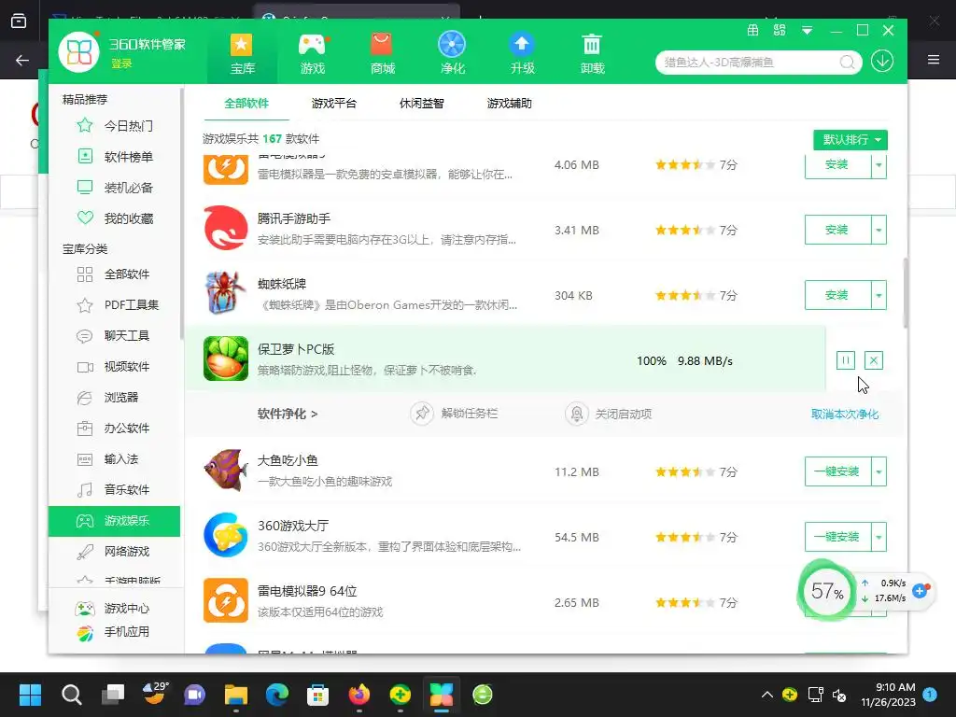Open the main menu dropdown triangle in title bar
Viewport: 956px width, 717px height.
coord(807,31)
